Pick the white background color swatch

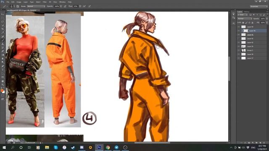4,92
